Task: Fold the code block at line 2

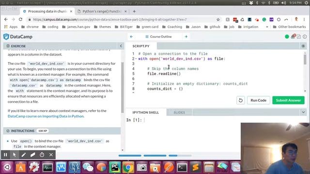Action: tap(136, 58)
